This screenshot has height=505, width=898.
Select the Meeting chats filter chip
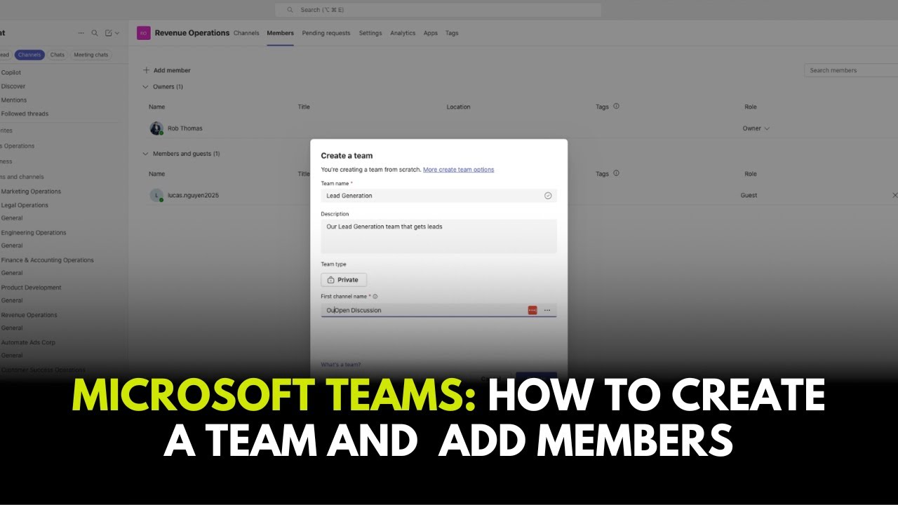click(x=91, y=55)
